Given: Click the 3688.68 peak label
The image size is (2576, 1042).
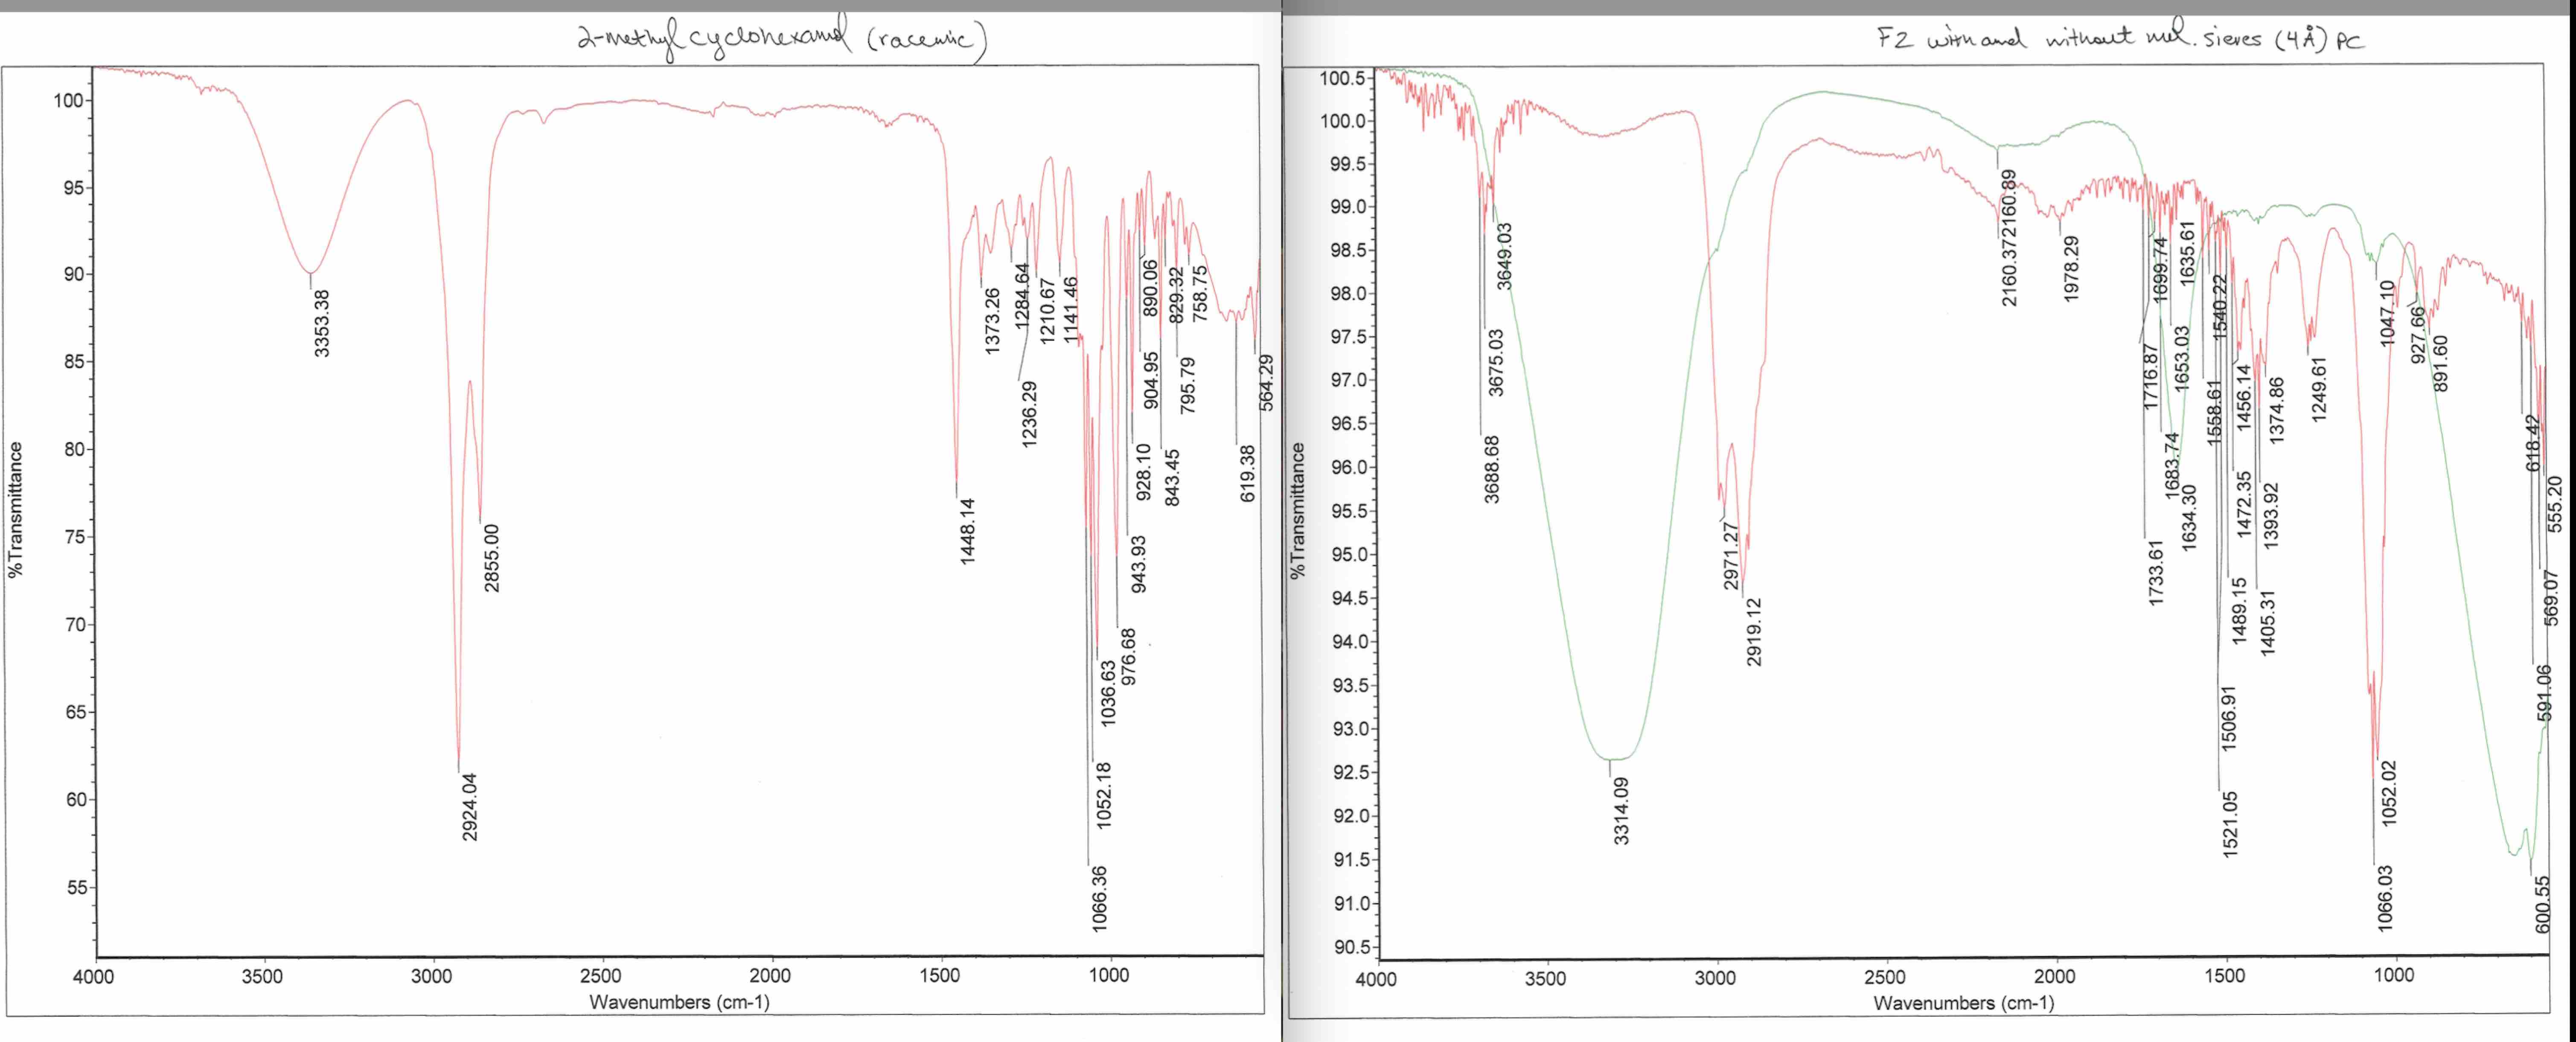Looking at the screenshot, I should 1492,469.
